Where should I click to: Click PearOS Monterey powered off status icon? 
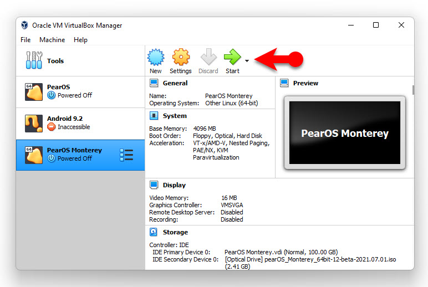52,158
